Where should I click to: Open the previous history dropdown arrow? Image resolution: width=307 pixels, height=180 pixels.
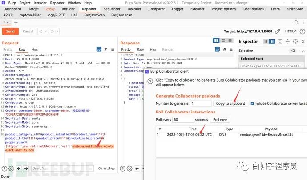click(46, 31)
